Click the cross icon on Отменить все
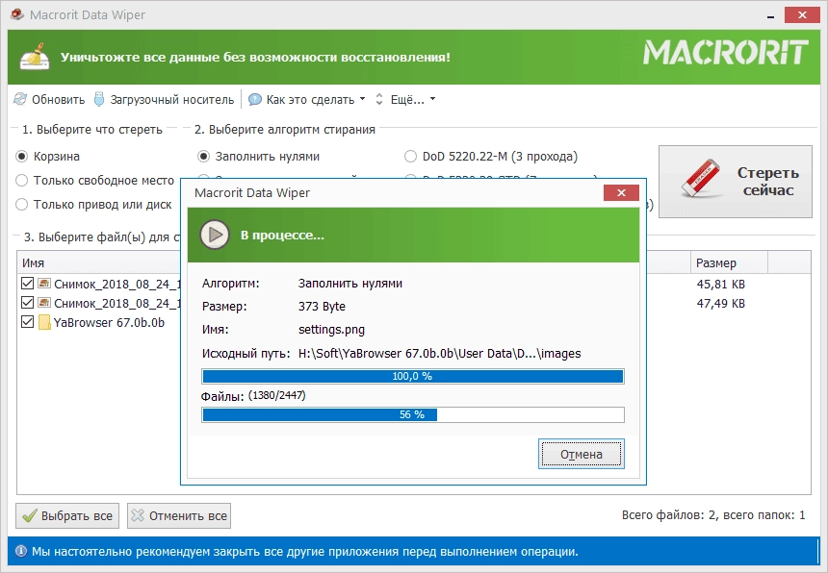The height and width of the screenshot is (573, 828). click(x=138, y=515)
